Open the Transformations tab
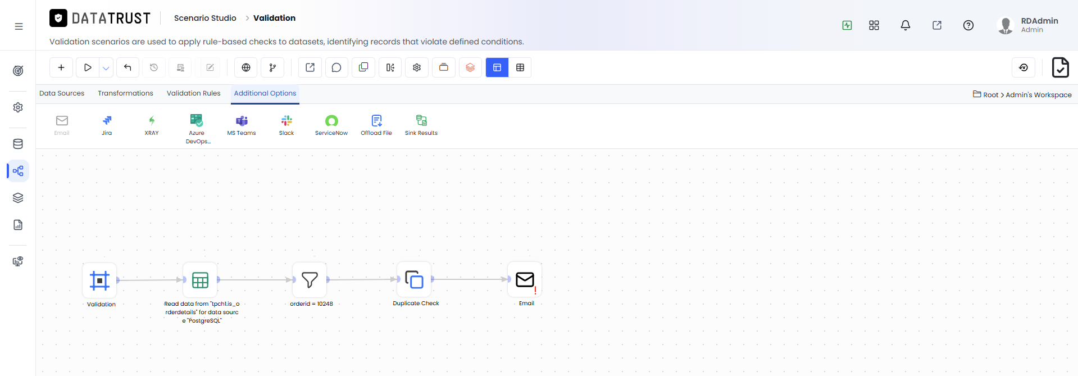1078x376 pixels. 125,93
